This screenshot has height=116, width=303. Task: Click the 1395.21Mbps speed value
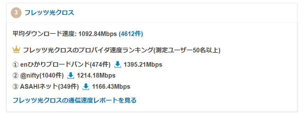point(143,65)
